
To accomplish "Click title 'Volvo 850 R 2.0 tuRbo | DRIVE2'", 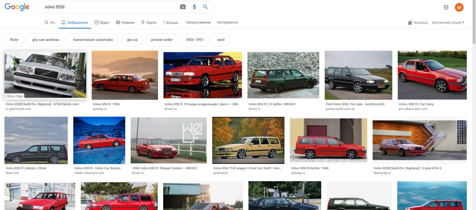I will [x=272, y=104].
